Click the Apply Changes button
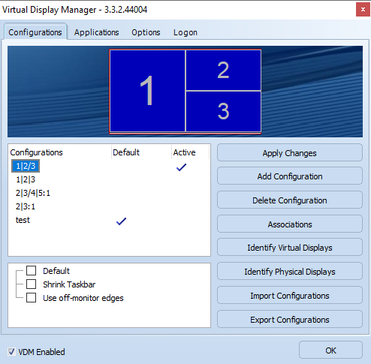371x364 pixels. pyautogui.click(x=290, y=152)
